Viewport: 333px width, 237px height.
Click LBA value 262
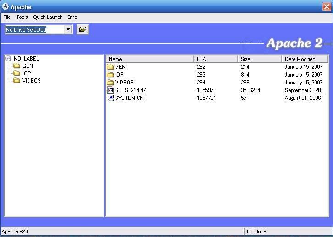201,67
